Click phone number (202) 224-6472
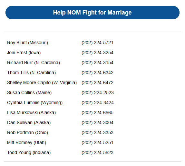185x166 pixels. 97,83
